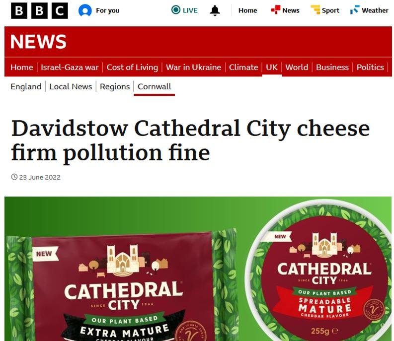Viewport: 394px width, 341px height.
Task: Select War in Ukraine menu item
Action: [x=193, y=68]
